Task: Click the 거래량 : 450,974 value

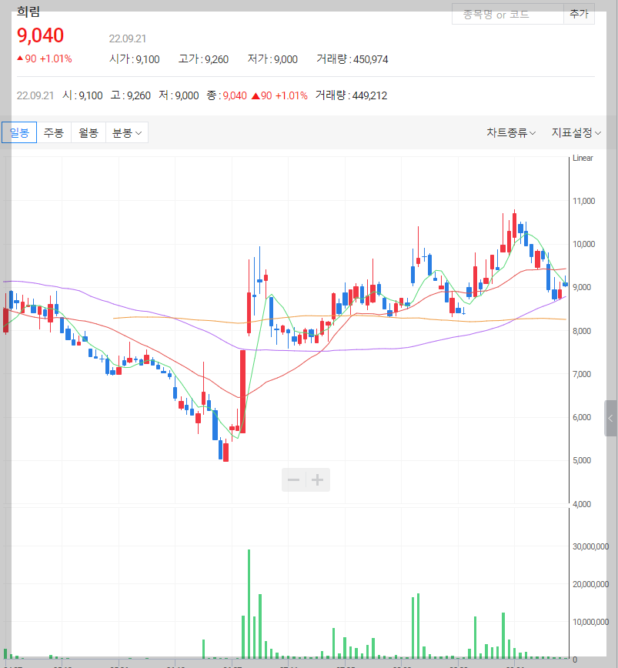Action: [352, 59]
